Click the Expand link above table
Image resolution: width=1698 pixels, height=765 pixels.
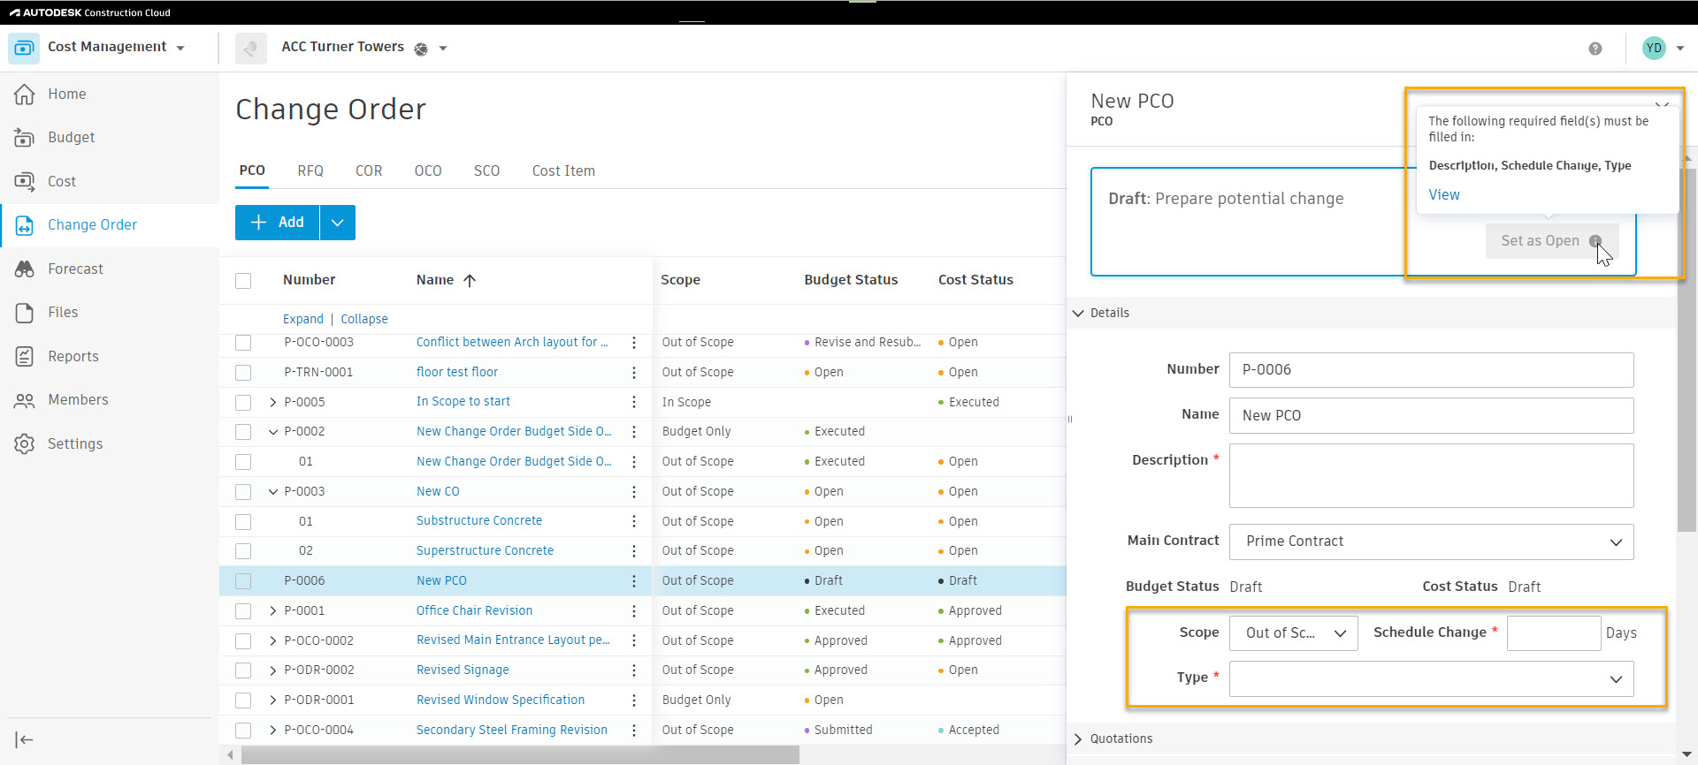(x=303, y=319)
